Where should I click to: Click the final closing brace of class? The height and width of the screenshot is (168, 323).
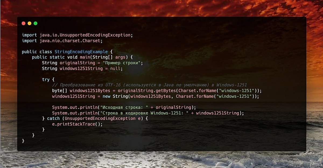click(x=23, y=141)
